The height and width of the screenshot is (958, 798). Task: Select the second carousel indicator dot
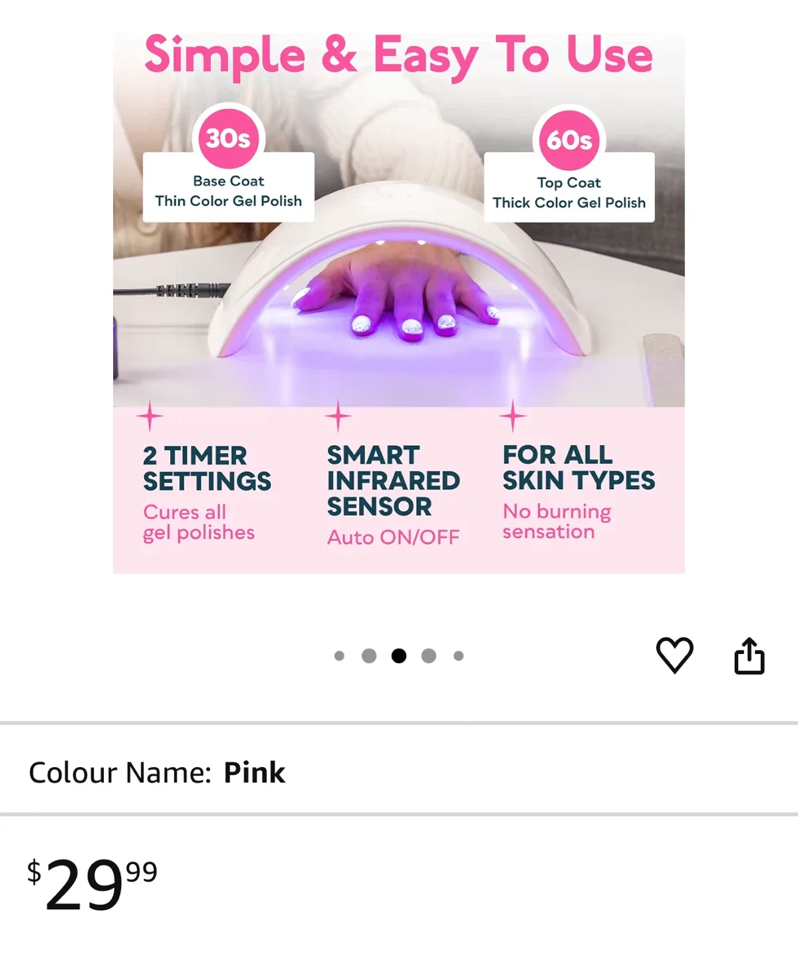(x=370, y=655)
